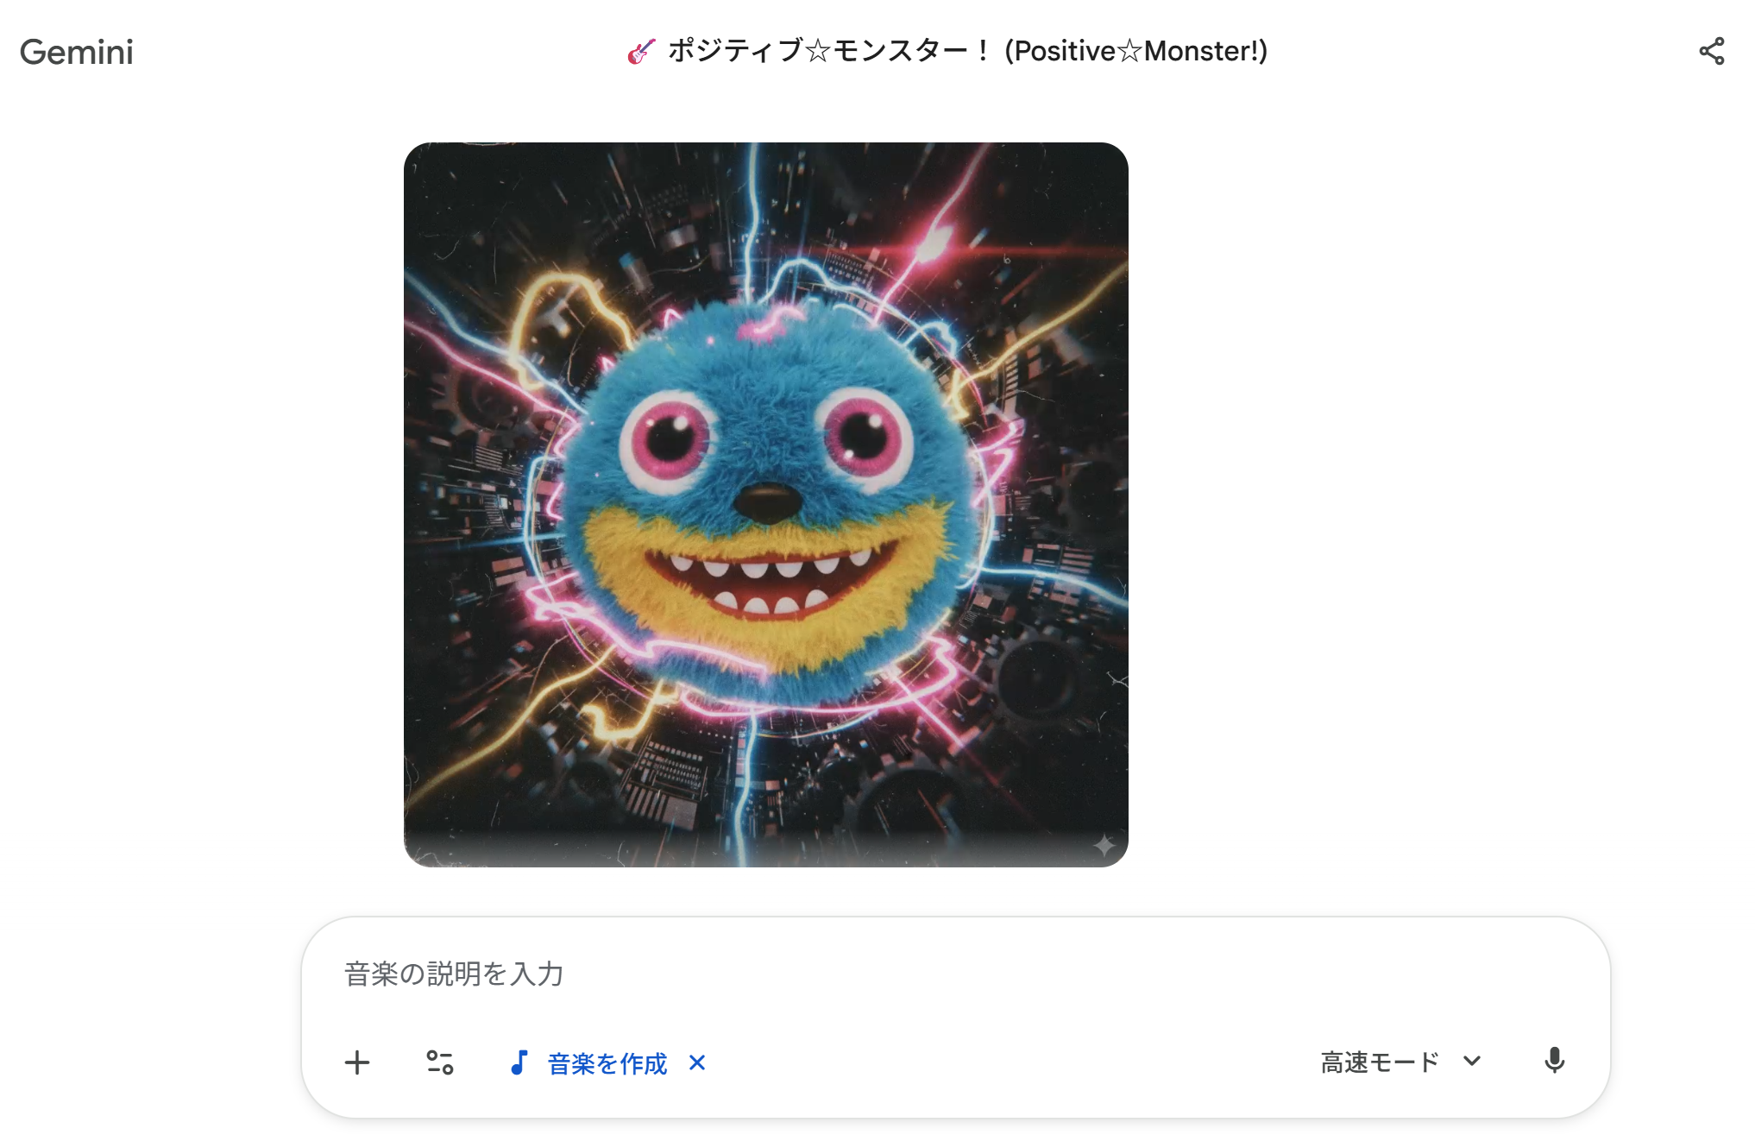
Task: Click the monster's black nose
Action: click(767, 501)
